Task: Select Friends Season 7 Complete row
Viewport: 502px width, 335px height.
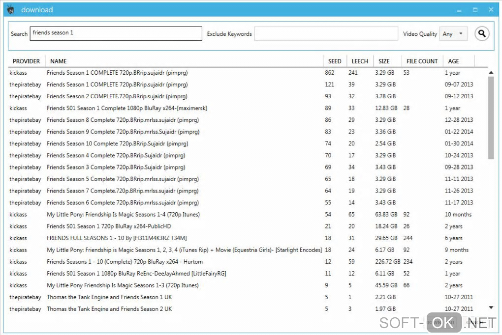Action: click(x=248, y=191)
